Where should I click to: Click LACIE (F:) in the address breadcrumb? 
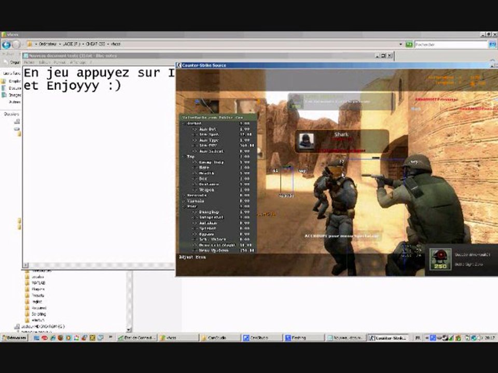[71, 44]
